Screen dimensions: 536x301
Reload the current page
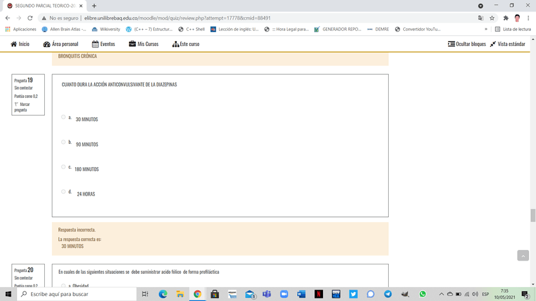[30, 18]
